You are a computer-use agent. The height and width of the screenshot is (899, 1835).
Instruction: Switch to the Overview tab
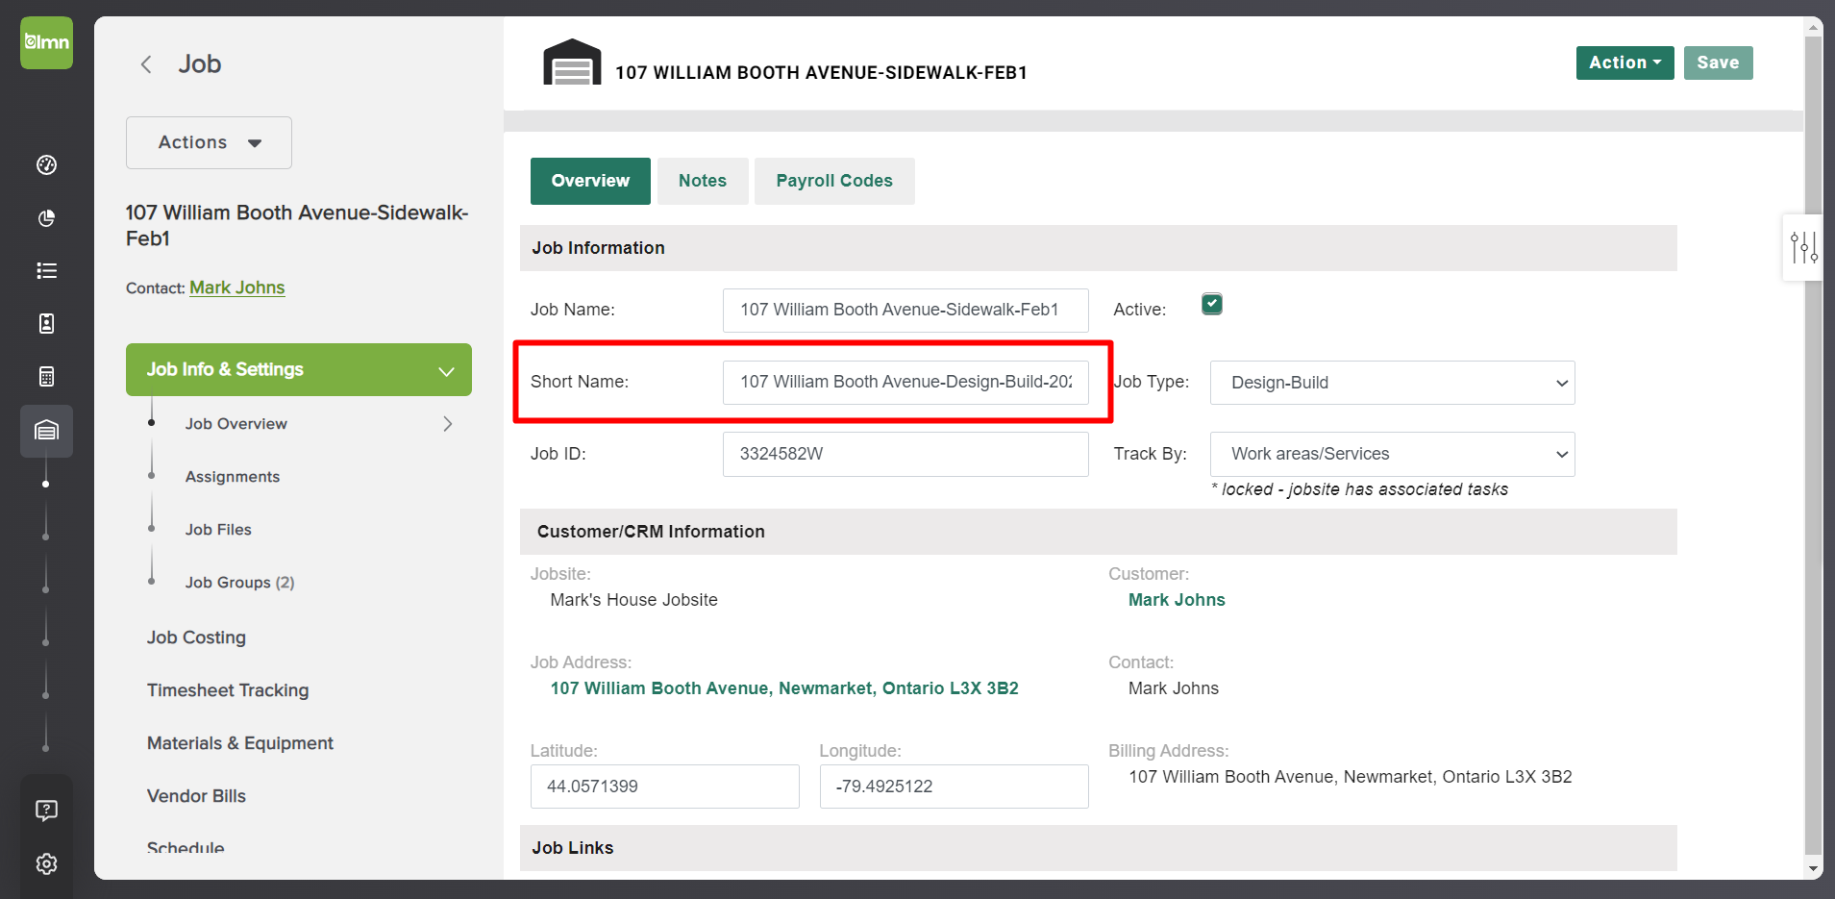coord(590,181)
